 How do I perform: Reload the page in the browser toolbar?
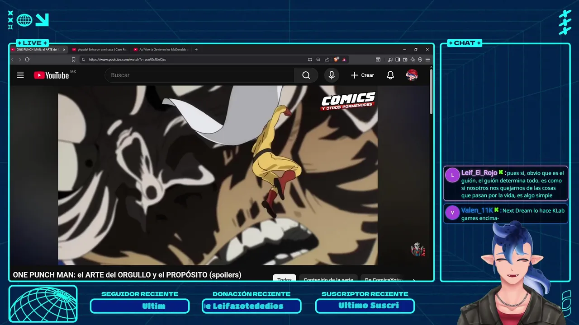(x=28, y=60)
